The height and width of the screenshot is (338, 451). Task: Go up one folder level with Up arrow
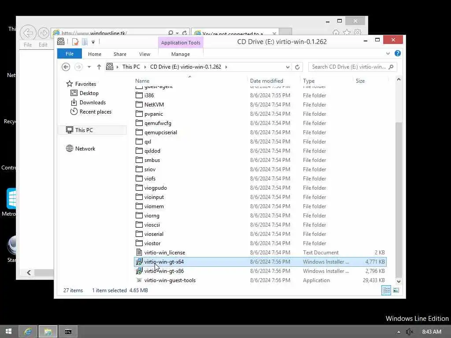point(99,67)
